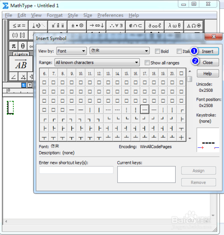The image size is (224, 235).
Task: Open the File menu
Action: coord(9,15)
